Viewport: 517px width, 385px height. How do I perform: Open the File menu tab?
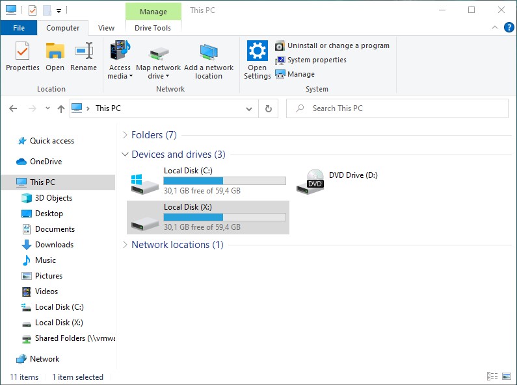click(19, 28)
